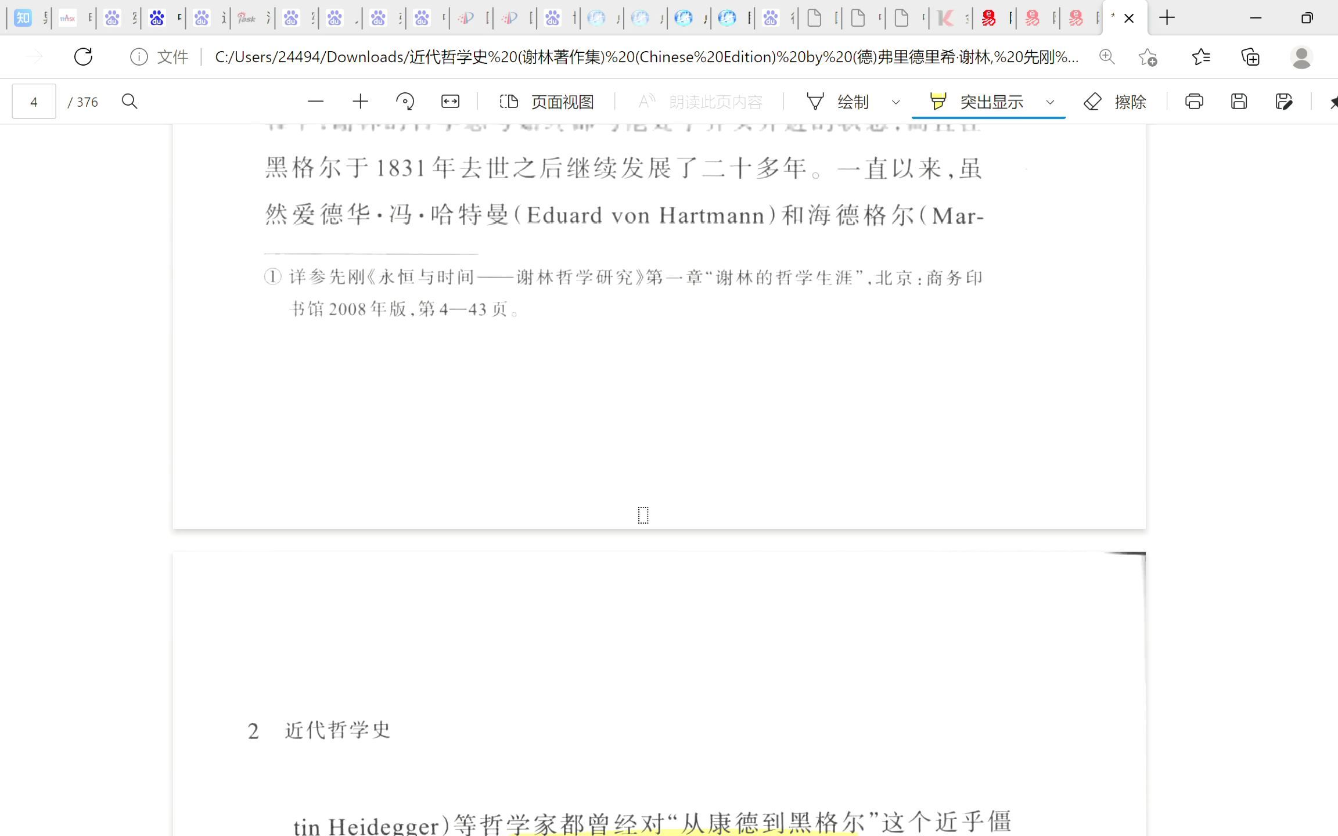
Task: Fit the PDF to width
Action: coord(450,102)
